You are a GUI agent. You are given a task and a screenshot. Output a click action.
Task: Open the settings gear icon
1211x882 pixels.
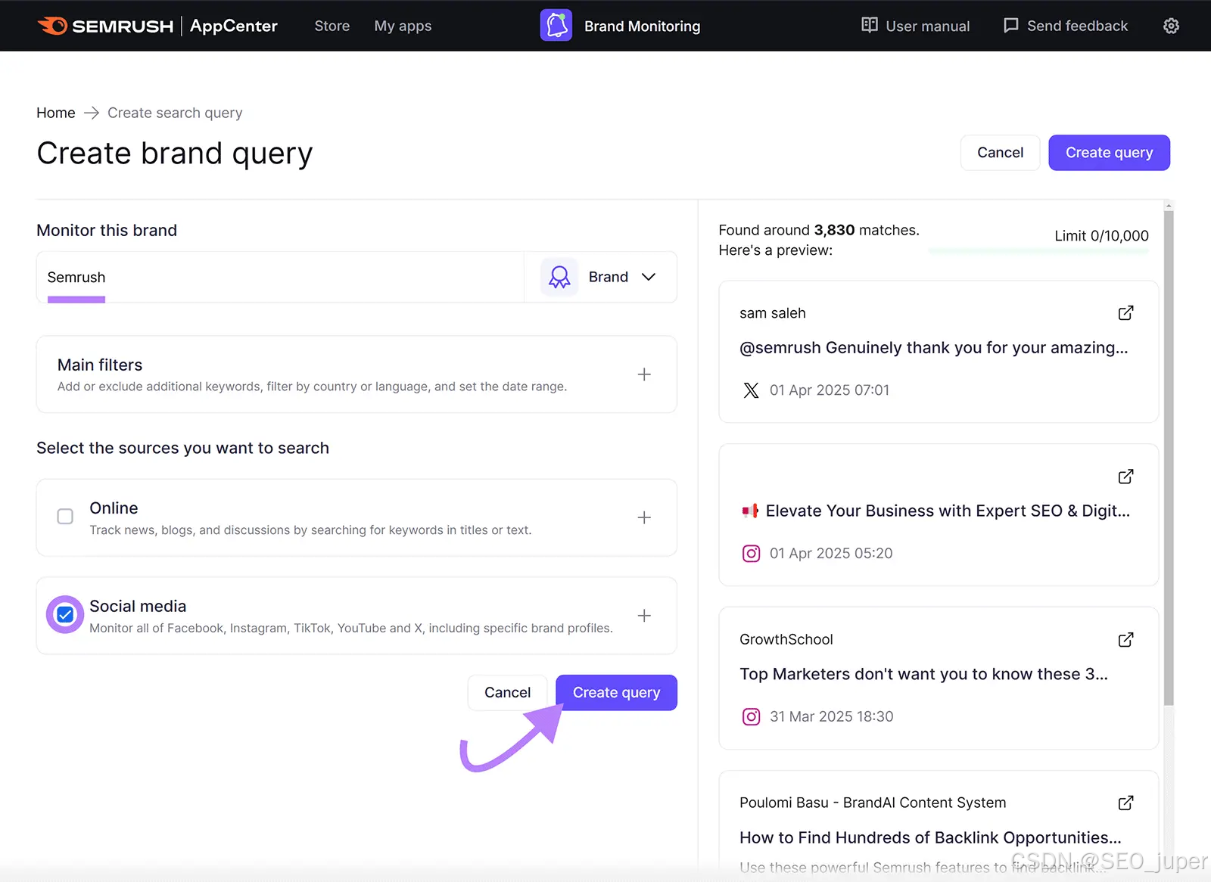1171,26
